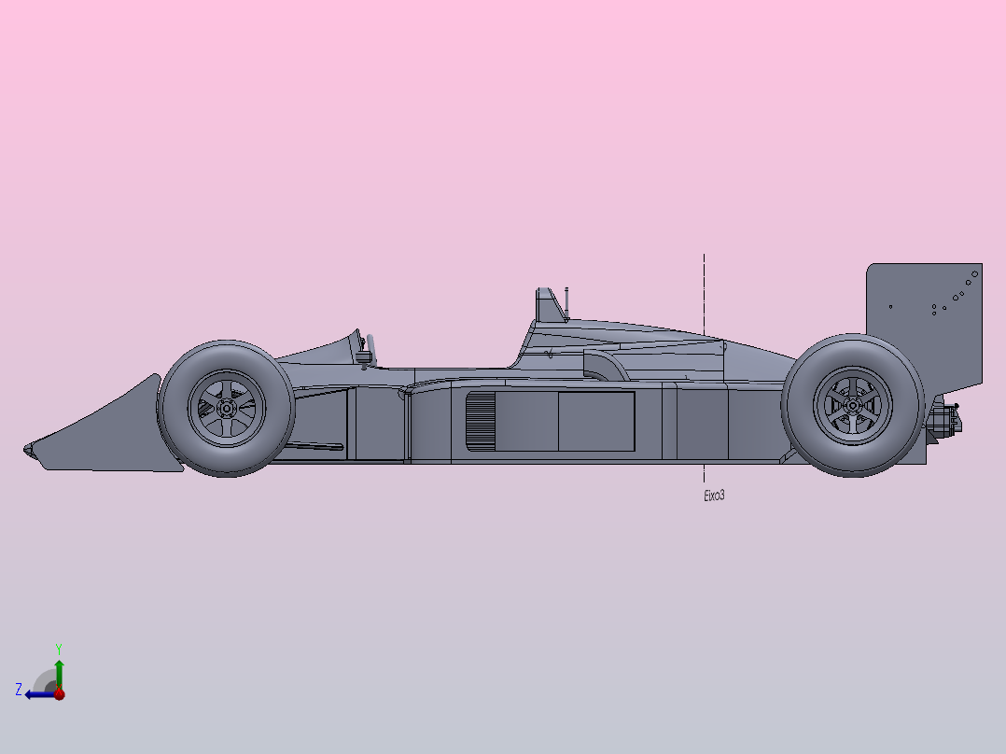The height and width of the screenshot is (754, 1006).
Task: Select the front wheel rim of the car
Action: pyautogui.click(x=227, y=408)
